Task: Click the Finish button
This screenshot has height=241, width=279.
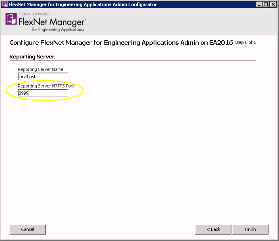Action: pyautogui.click(x=250, y=229)
